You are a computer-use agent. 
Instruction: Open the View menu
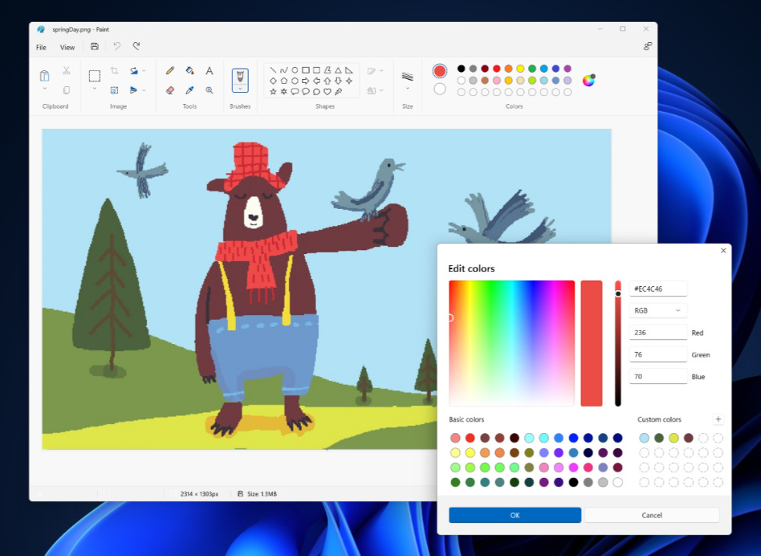point(67,47)
